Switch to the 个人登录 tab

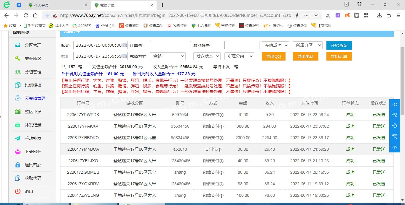coord(58,5)
